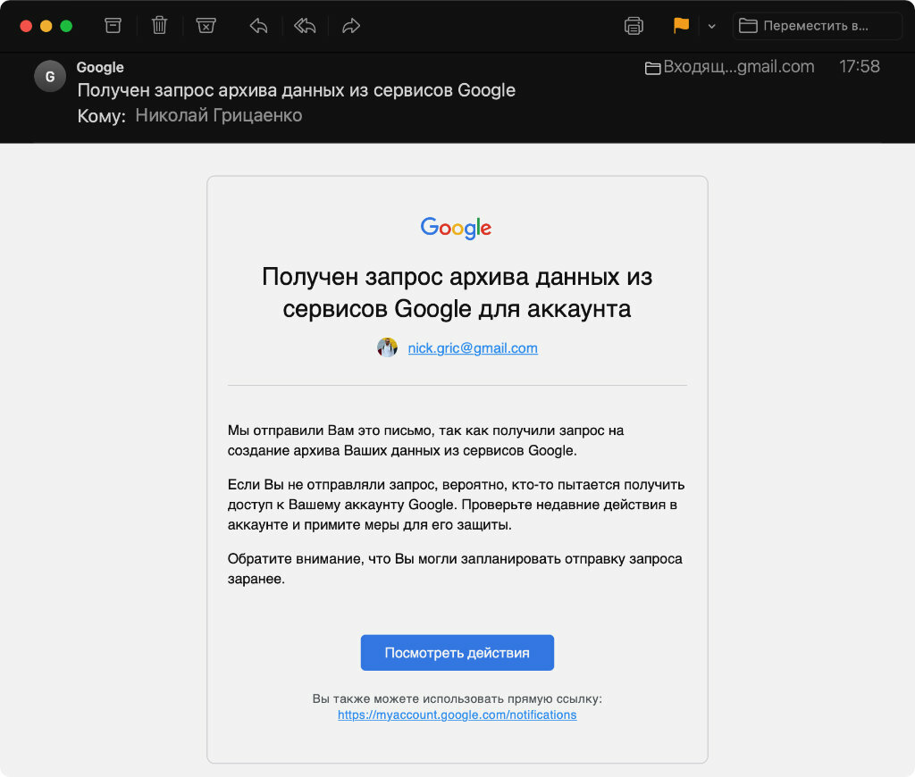Click the email heading Получен запрос архива
Image resolution: width=915 pixels, height=777 pixels.
click(457, 292)
